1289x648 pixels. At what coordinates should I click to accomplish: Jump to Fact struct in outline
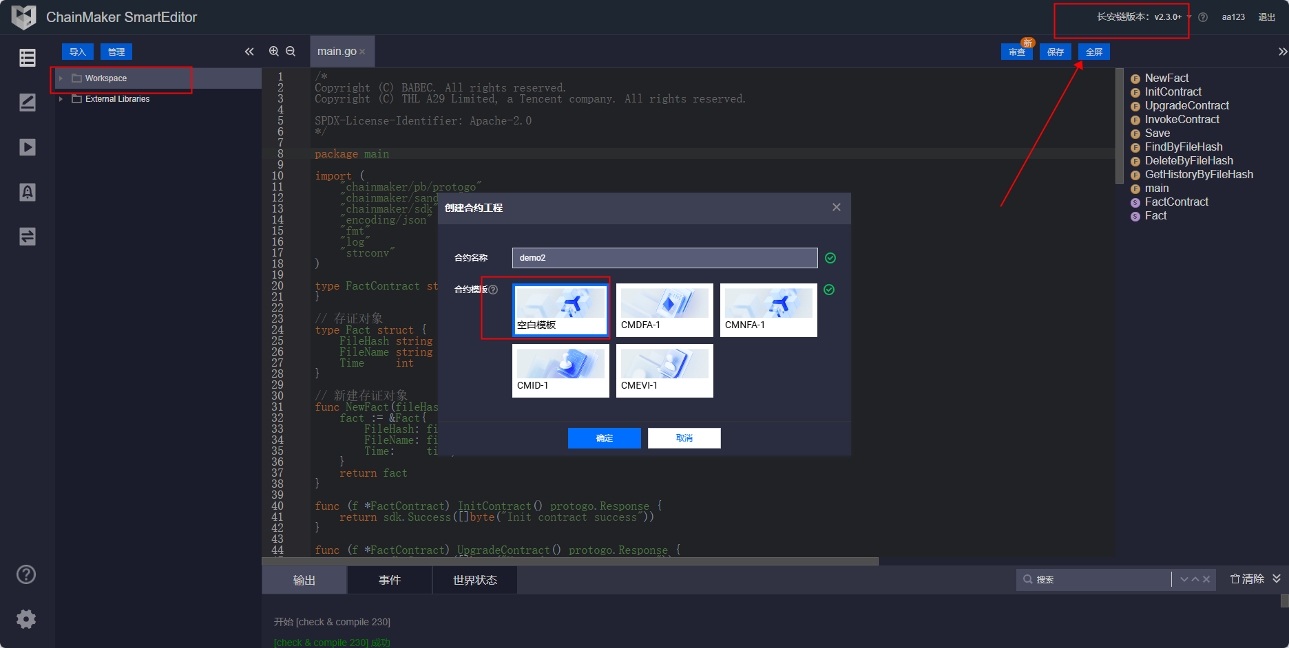click(1155, 216)
